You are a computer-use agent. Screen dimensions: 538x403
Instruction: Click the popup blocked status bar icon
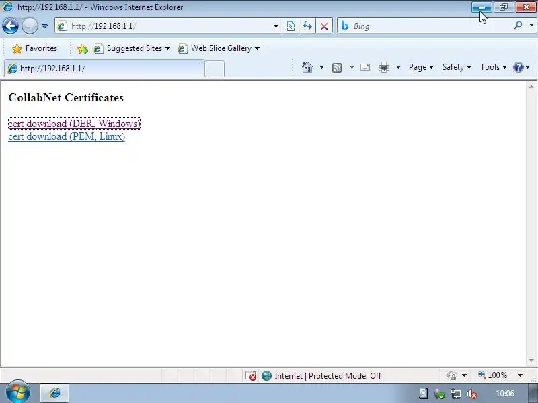click(251, 376)
